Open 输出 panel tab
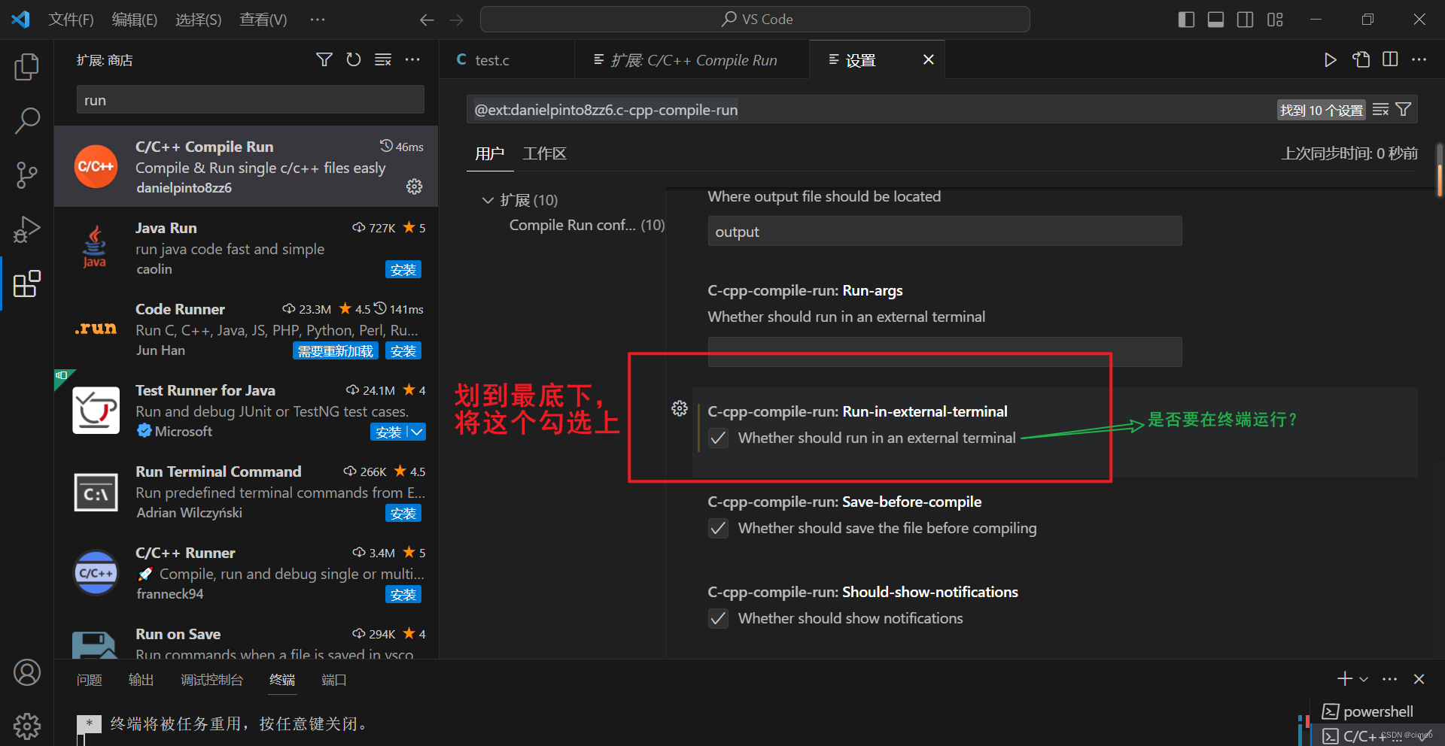 141,680
